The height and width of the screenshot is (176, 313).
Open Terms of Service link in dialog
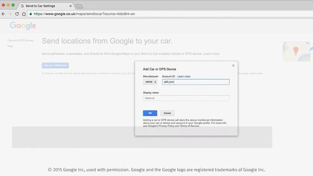[x=189, y=126]
